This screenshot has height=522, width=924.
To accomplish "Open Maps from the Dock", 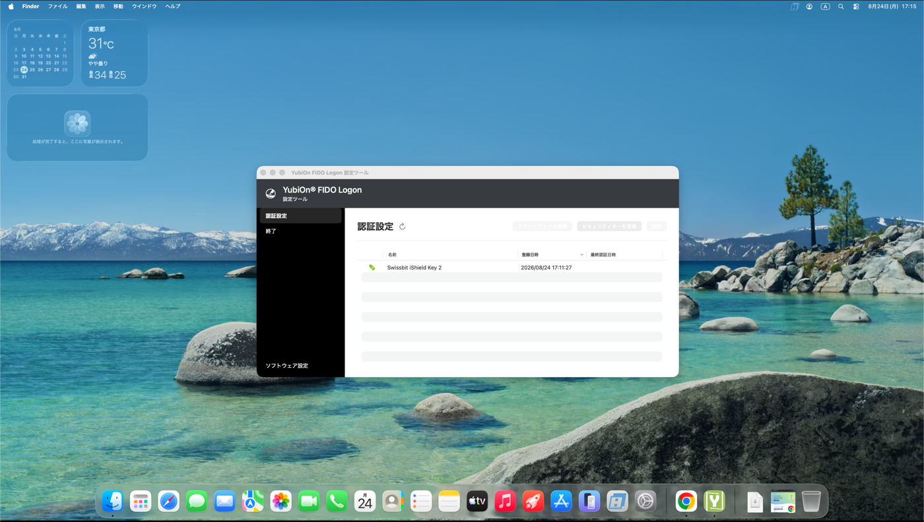I will pos(253,502).
